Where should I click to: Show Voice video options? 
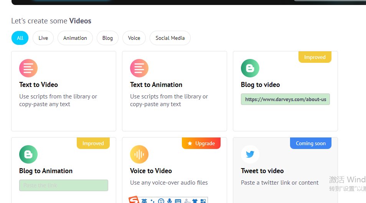click(x=134, y=38)
